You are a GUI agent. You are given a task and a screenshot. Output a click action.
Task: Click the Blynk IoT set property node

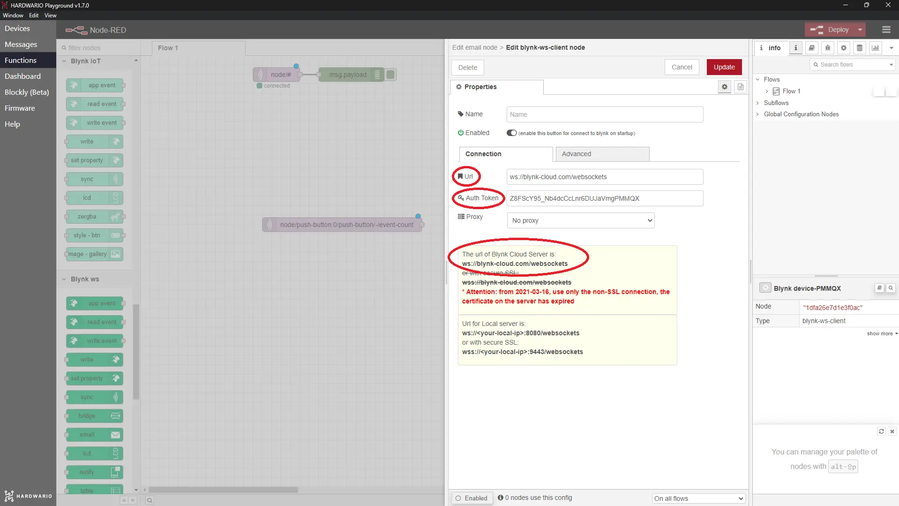pos(95,160)
